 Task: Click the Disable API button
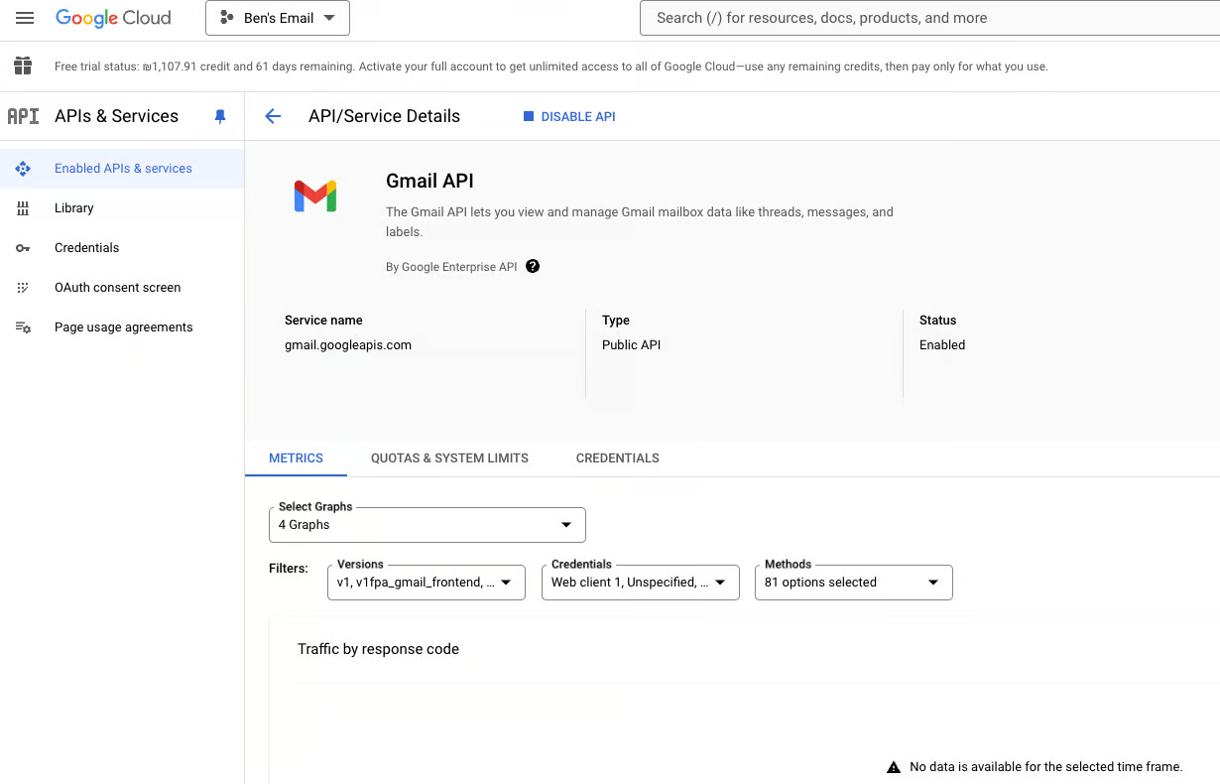click(x=569, y=116)
